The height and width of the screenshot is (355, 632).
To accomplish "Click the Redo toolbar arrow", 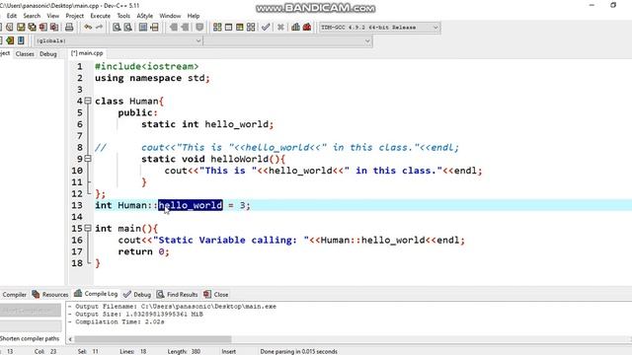I will (99, 28).
